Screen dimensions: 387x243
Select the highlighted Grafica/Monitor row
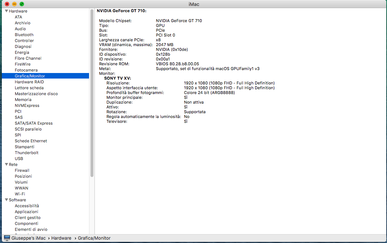45,76
